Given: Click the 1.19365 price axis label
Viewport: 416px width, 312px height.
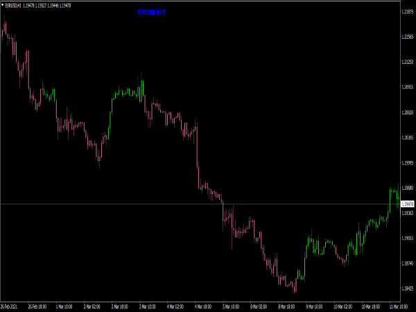Looking at the screenshot, I should coord(408,213).
